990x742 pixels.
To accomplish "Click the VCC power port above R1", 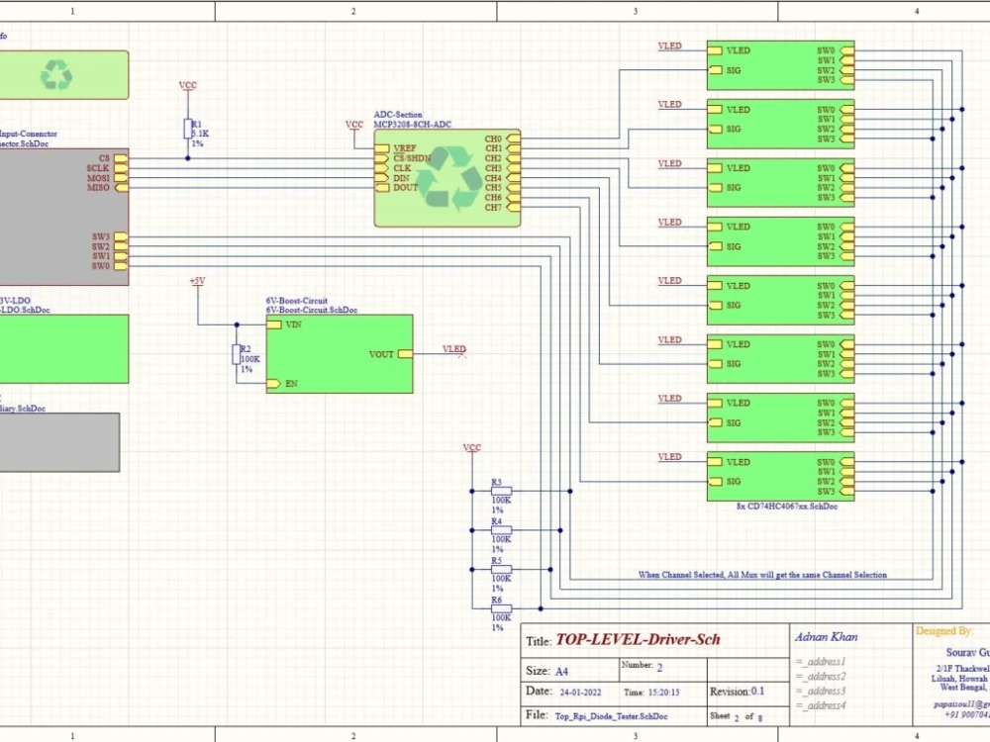I will coord(187,85).
